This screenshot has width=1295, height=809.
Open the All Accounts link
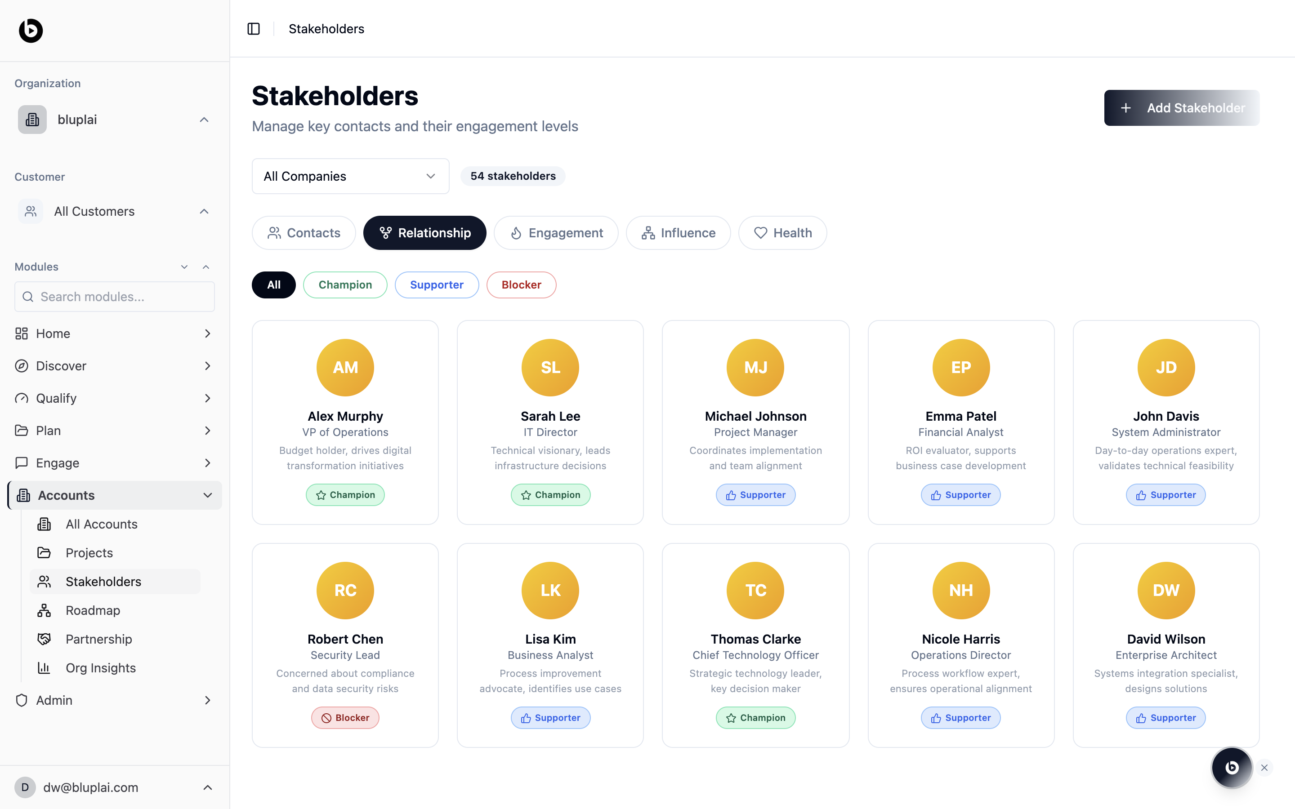(x=101, y=525)
